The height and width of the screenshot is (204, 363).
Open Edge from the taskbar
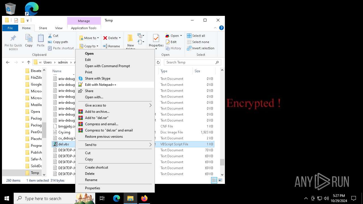click(x=117, y=198)
